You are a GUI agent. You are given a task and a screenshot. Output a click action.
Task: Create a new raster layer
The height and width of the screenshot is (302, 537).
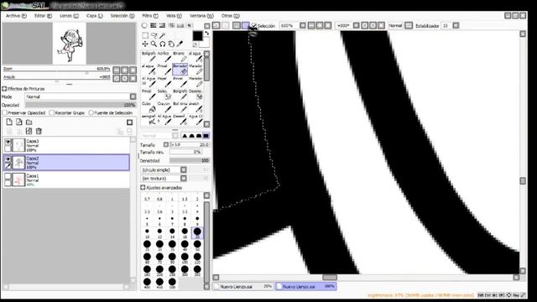pyautogui.click(x=9, y=122)
